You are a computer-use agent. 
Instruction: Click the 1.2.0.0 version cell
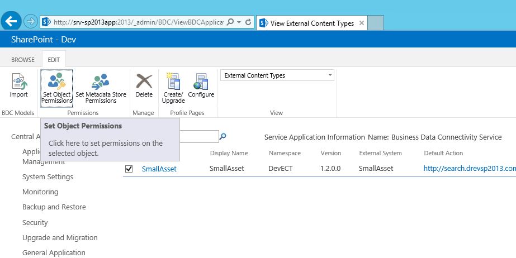click(x=330, y=169)
